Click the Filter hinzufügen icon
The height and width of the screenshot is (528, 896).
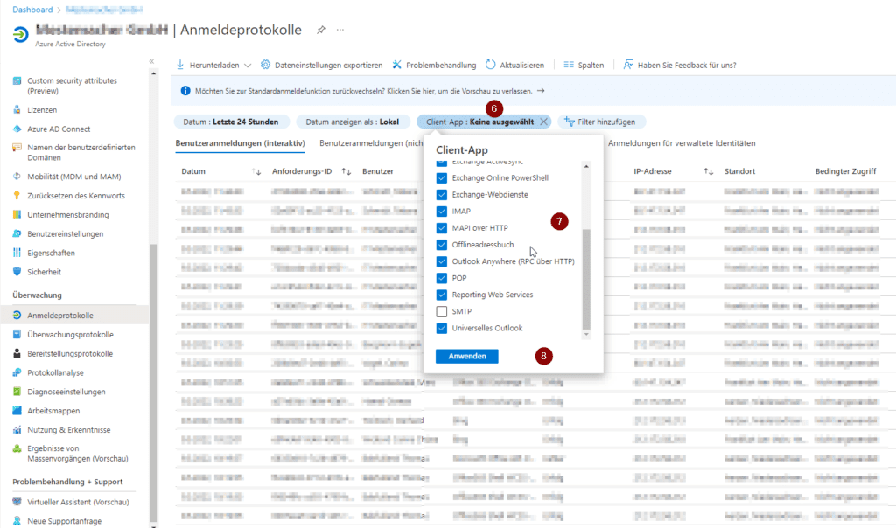click(x=569, y=122)
